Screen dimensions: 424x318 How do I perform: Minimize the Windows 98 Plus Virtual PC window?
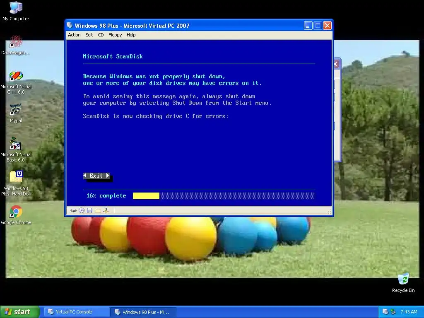[x=308, y=26]
